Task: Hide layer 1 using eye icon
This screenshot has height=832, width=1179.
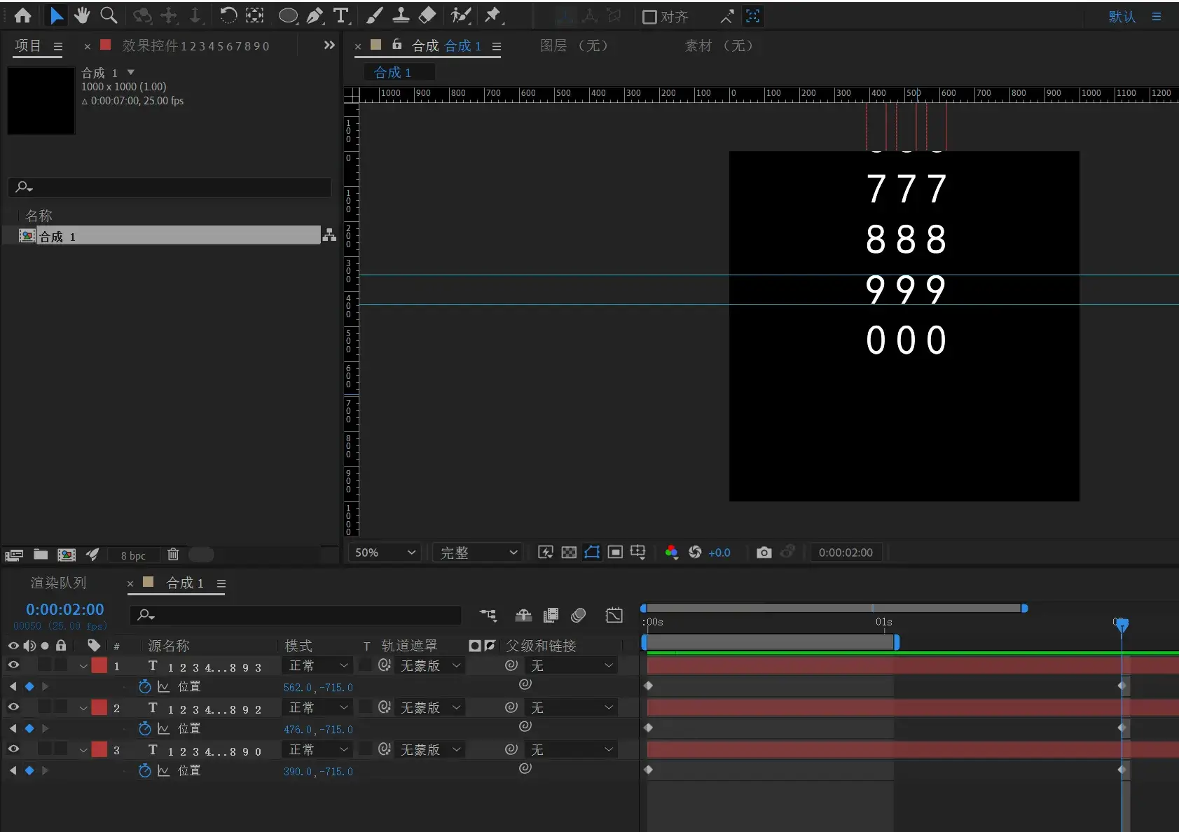Action: pos(13,665)
